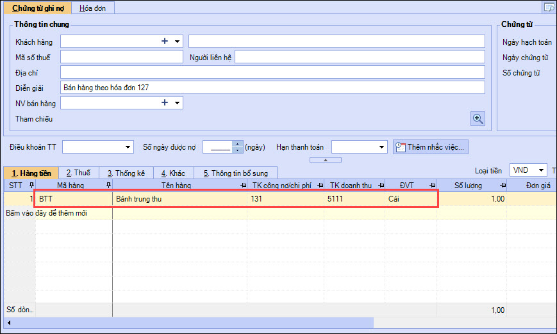Click the plus icon in Khách hàng field

pyautogui.click(x=165, y=42)
